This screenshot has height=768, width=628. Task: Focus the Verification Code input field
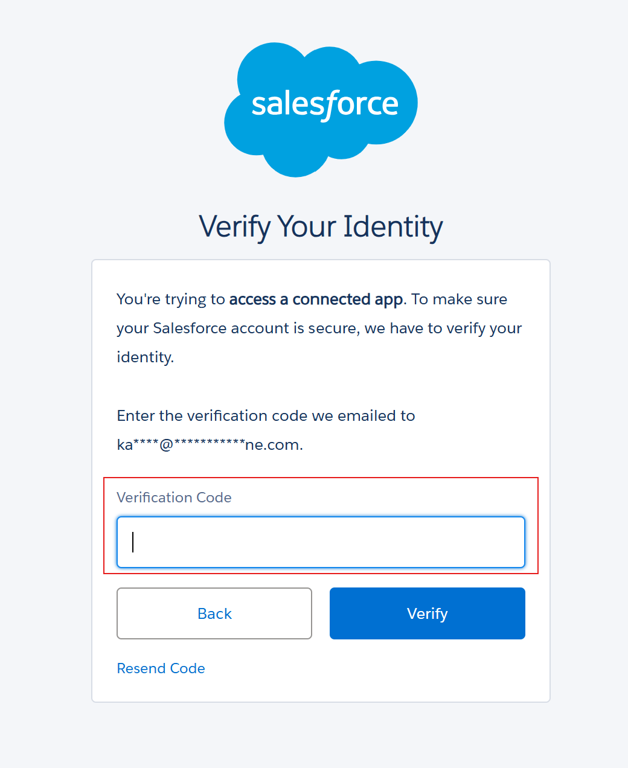click(x=321, y=542)
